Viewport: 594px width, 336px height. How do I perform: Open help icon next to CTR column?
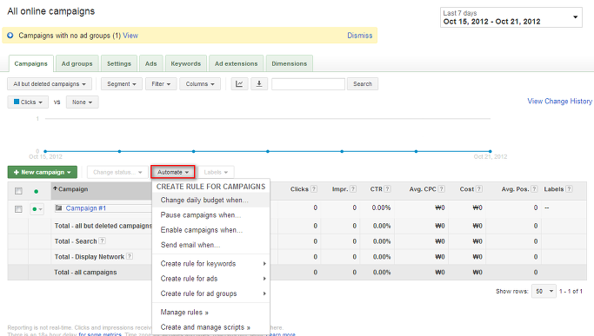point(387,188)
